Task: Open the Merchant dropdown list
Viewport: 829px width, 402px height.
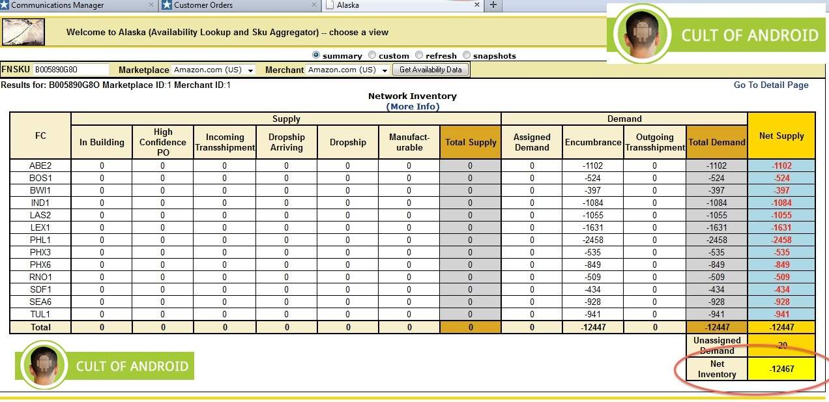Action: point(348,70)
